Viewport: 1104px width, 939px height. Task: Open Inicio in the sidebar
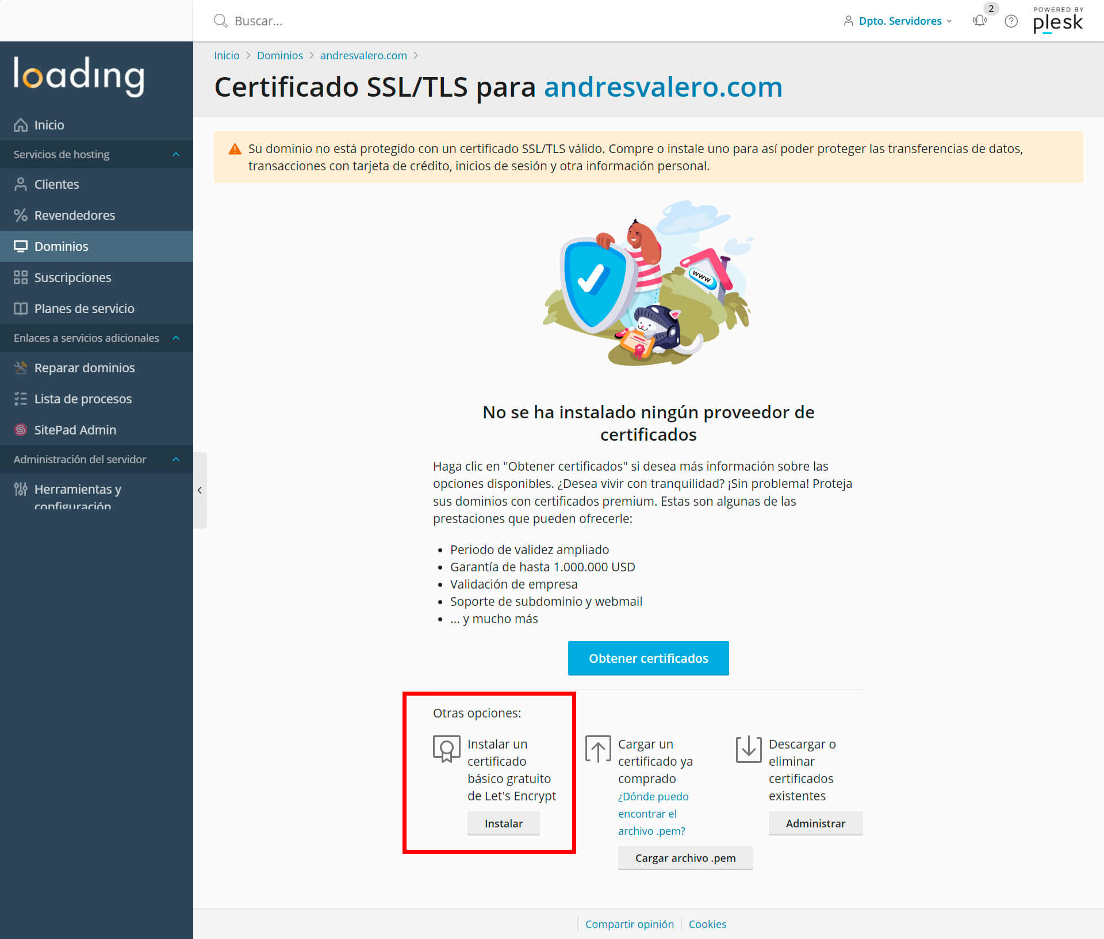[97, 125]
